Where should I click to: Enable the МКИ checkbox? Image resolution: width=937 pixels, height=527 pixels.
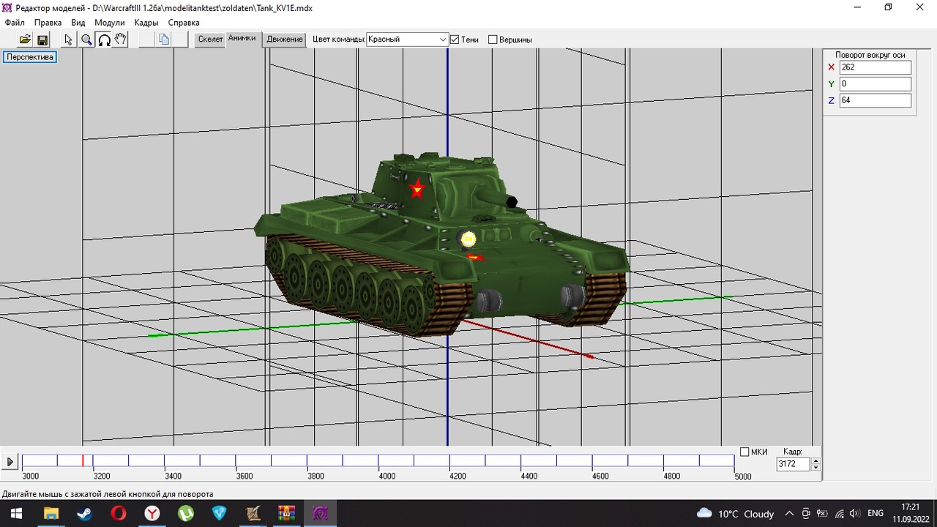(744, 452)
